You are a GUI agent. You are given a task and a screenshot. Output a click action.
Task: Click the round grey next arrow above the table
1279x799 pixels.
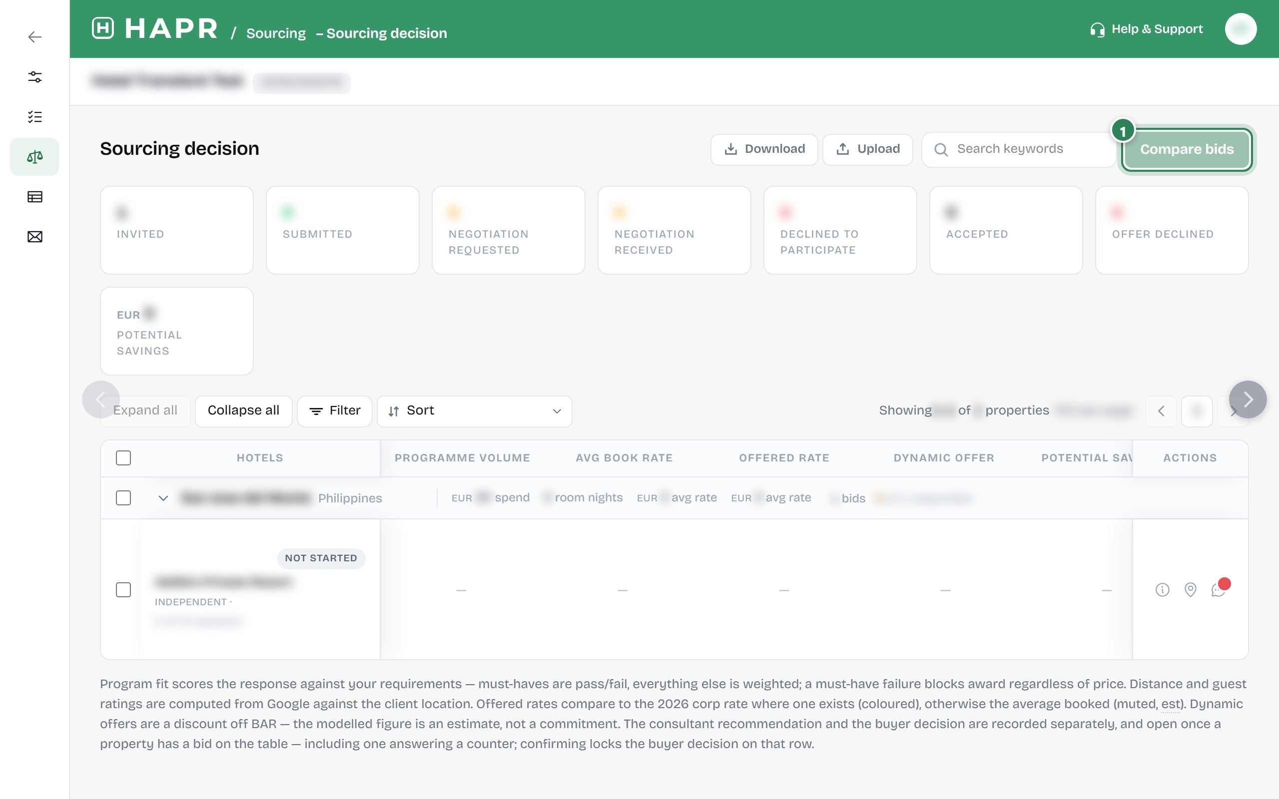coord(1248,399)
